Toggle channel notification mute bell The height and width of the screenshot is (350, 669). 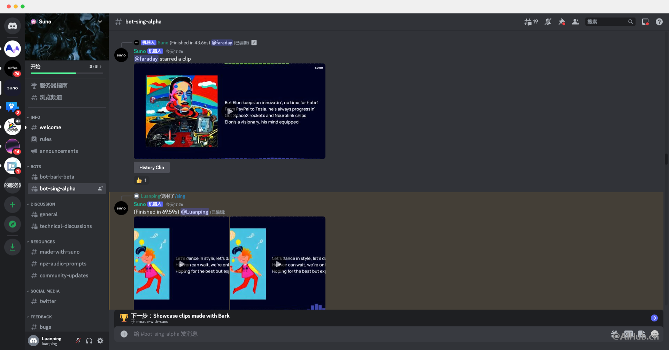[548, 22]
